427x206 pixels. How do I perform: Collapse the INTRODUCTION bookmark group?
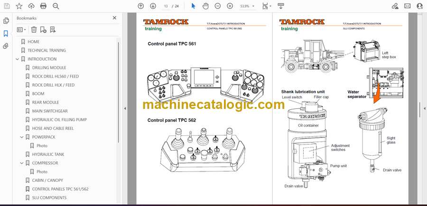[x=18, y=59]
